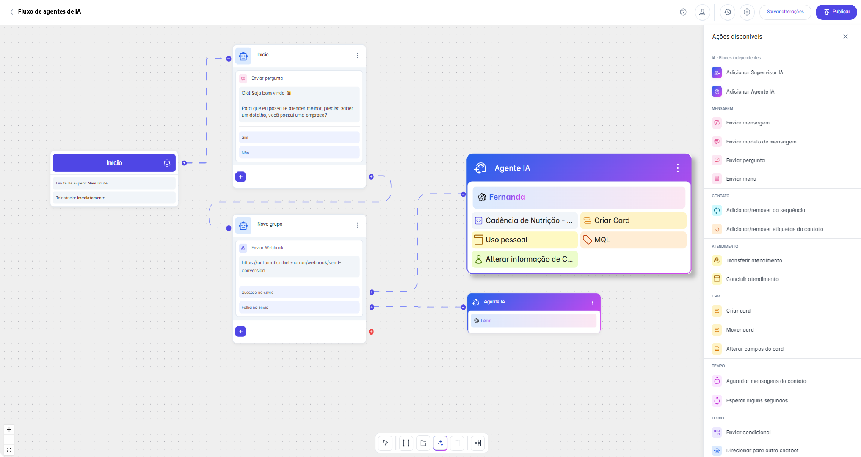The image size is (861, 457).
Task: Open the gear on Início start block
Action: (x=167, y=163)
